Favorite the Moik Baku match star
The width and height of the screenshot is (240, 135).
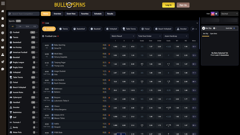click(x=109, y=54)
